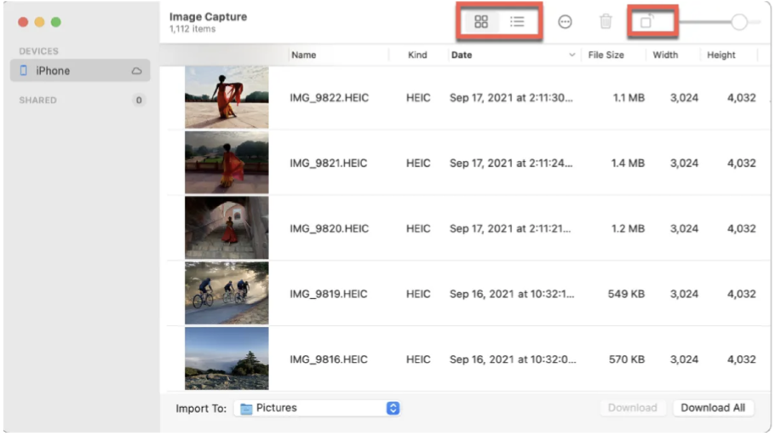Click the Image Capture window title
Screen dimensions: 775x436
(208, 17)
